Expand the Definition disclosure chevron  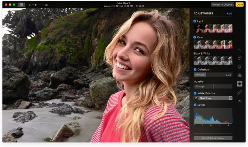(x=210, y=70)
